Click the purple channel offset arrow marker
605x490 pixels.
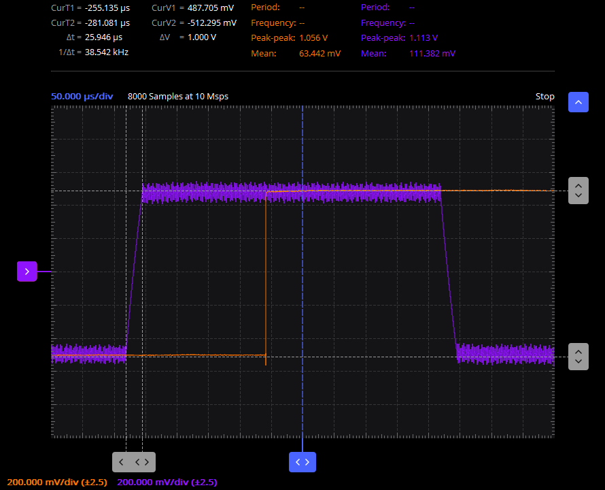pos(27,272)
